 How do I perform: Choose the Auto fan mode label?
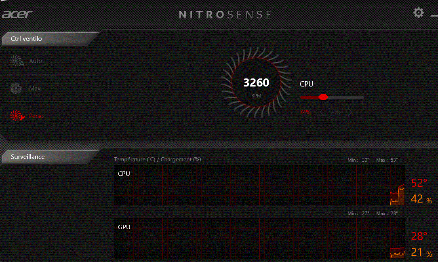(x=36, y=61)
